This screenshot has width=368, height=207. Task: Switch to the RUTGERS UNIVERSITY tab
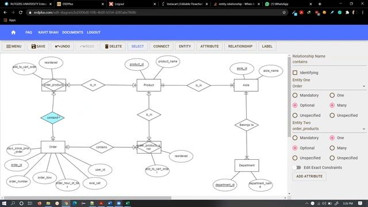[x=28, y=4]
